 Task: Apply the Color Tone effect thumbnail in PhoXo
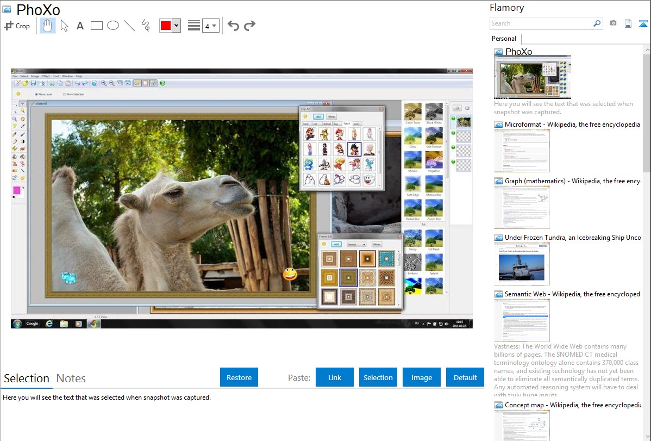pos(412,113)
